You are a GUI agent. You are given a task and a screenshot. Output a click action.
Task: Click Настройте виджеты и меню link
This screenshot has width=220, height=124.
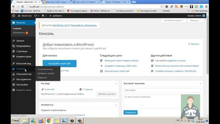170,61
